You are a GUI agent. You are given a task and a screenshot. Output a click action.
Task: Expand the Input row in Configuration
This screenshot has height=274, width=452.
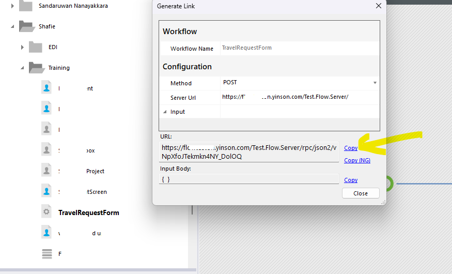[x=165, y=112]
